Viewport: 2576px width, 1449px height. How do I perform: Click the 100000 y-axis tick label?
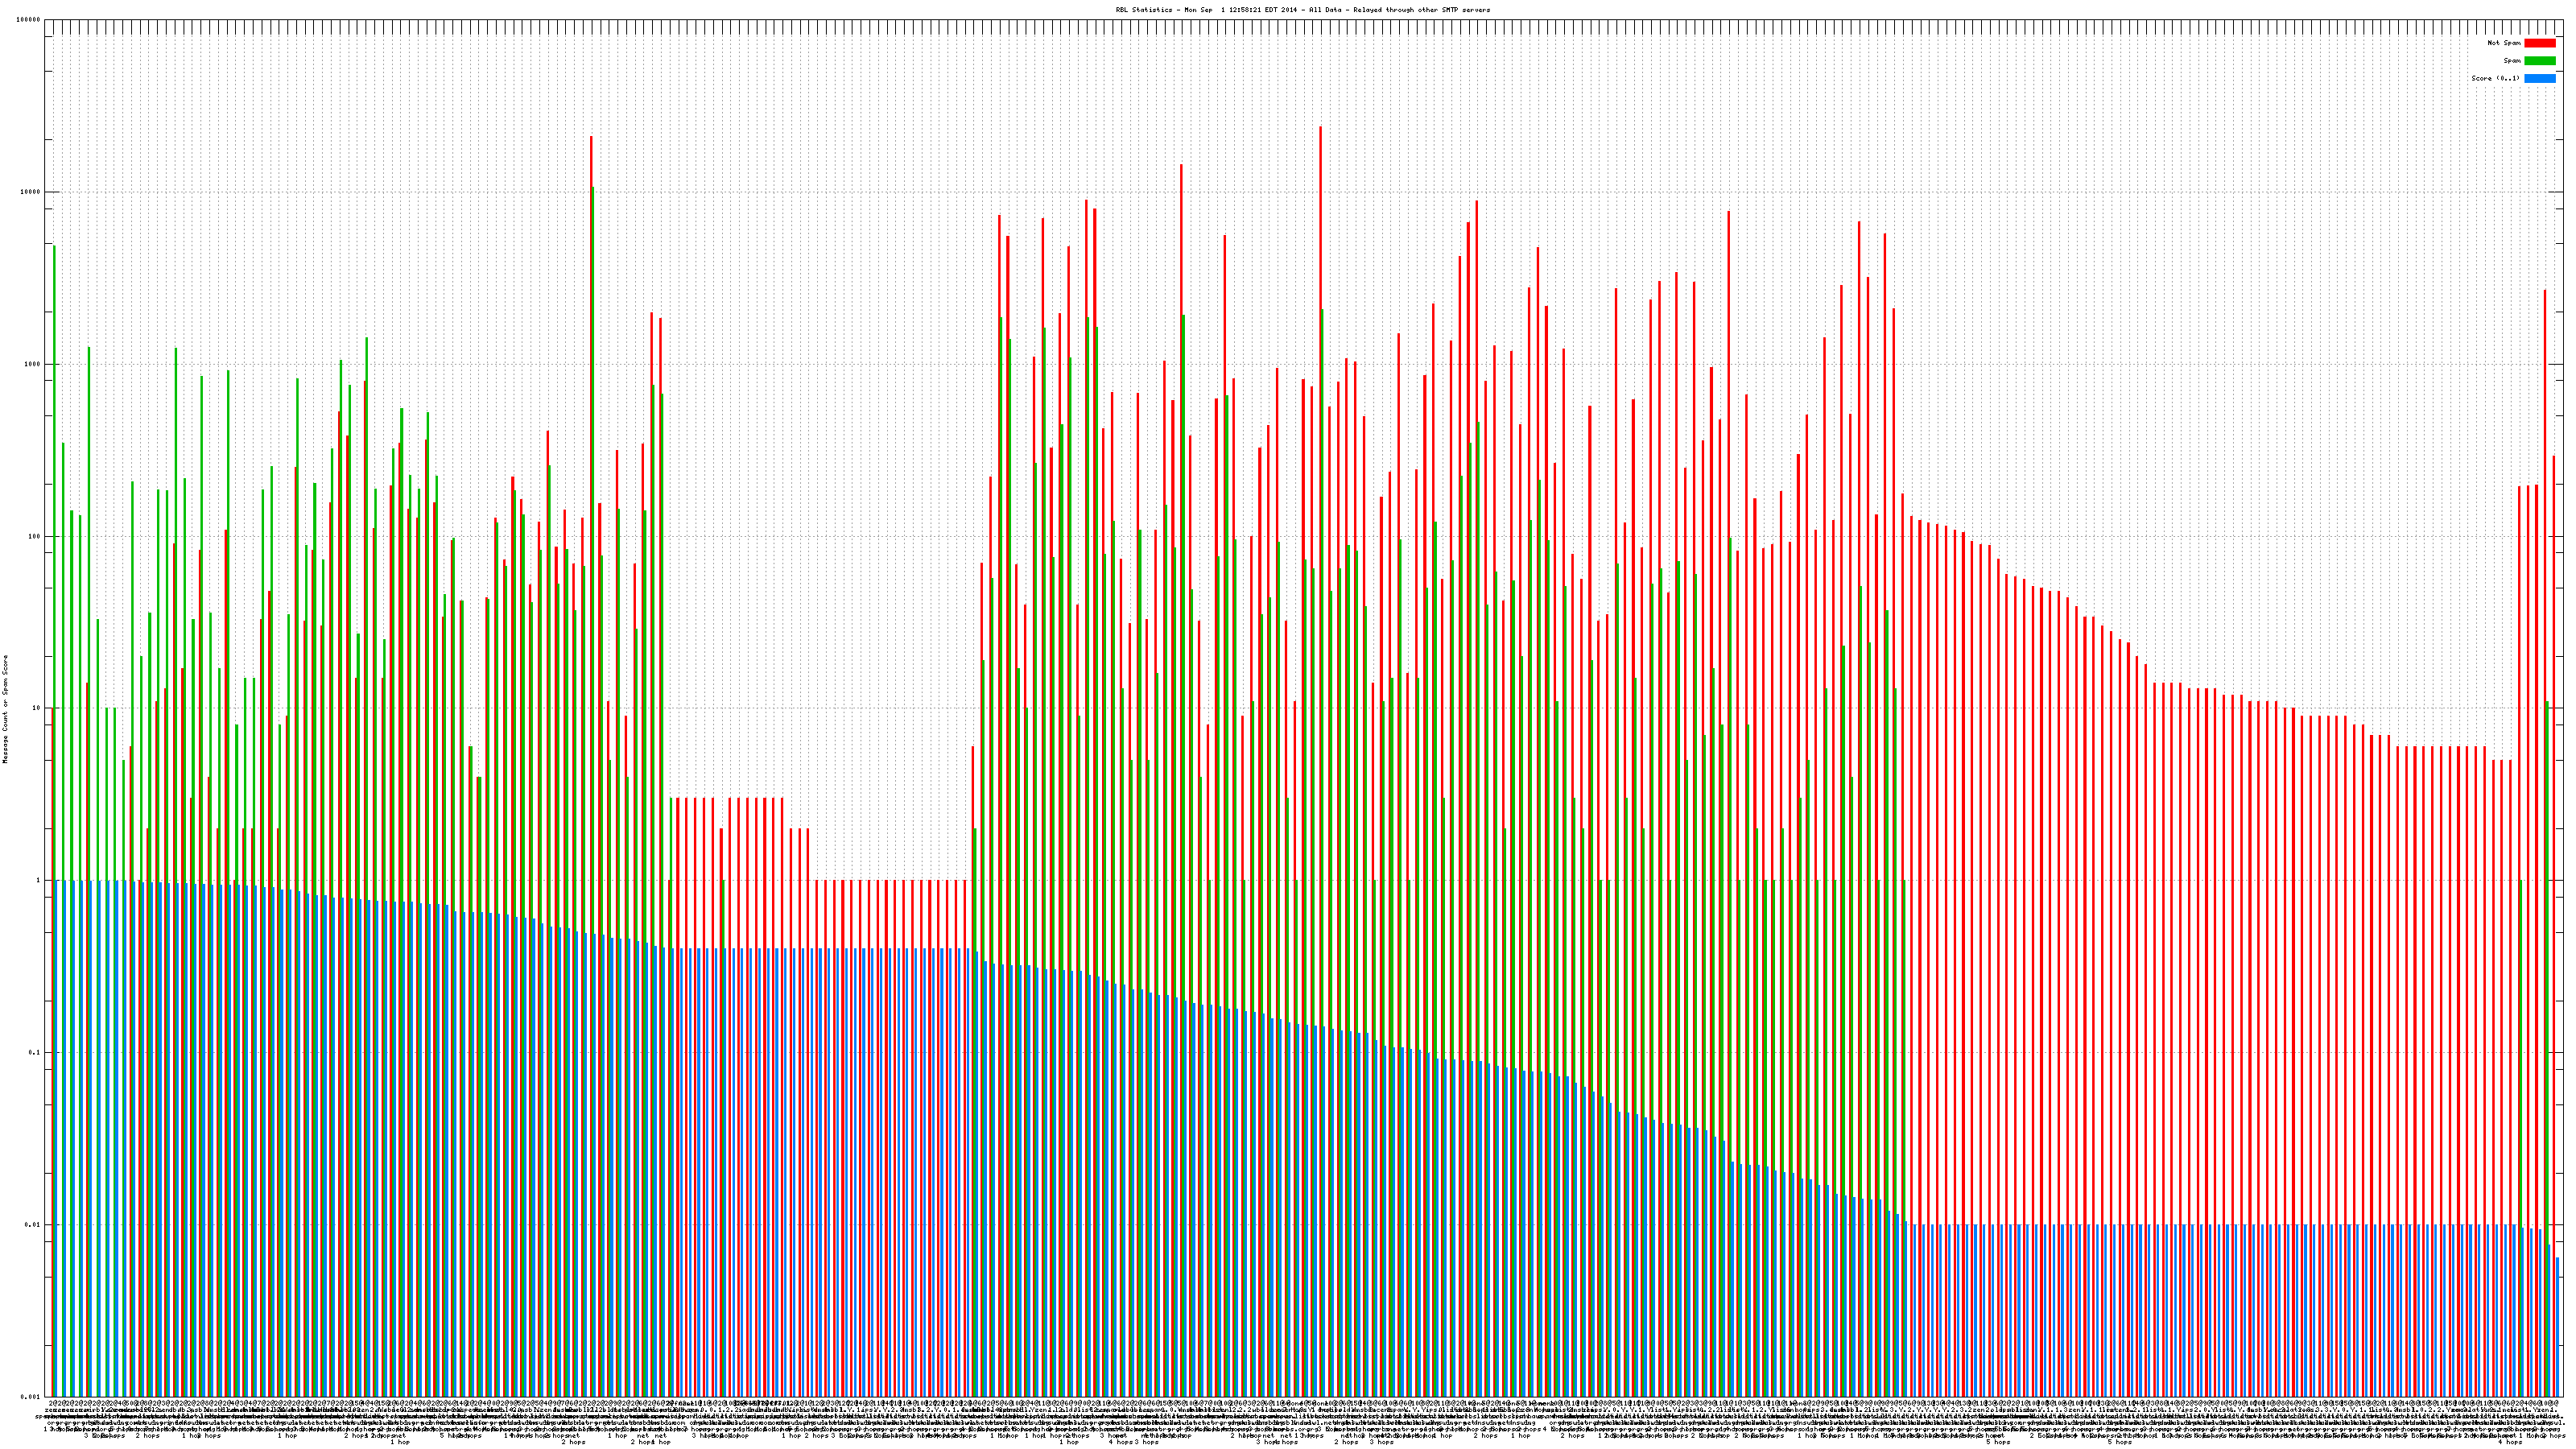click(x=29, y=20)
